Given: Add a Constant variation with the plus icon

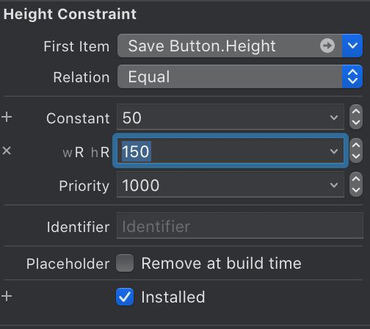Looking at the screenshot, I should (7, 117).
